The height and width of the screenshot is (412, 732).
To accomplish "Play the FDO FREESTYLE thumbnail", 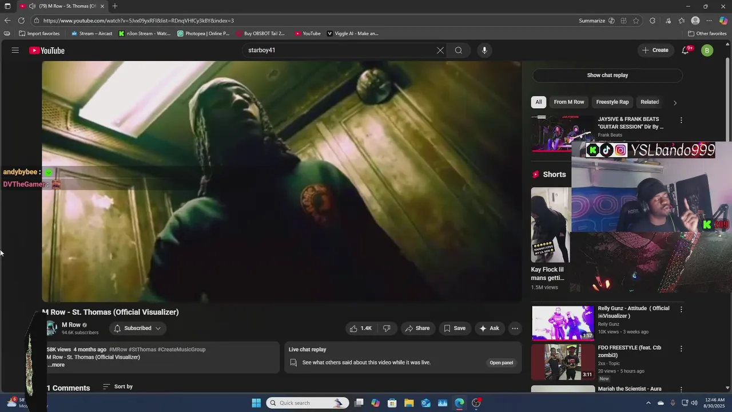I will tap(563, 362).
